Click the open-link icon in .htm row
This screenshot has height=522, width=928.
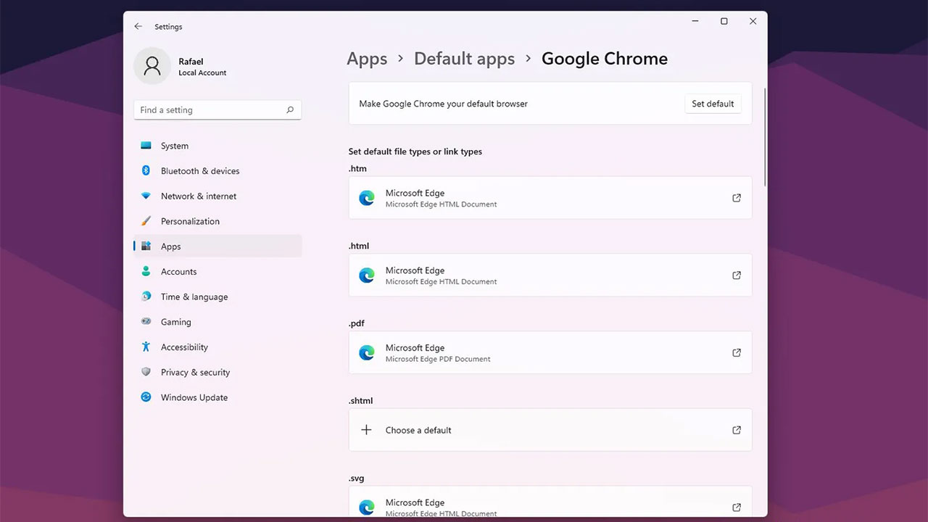[737, 198]
